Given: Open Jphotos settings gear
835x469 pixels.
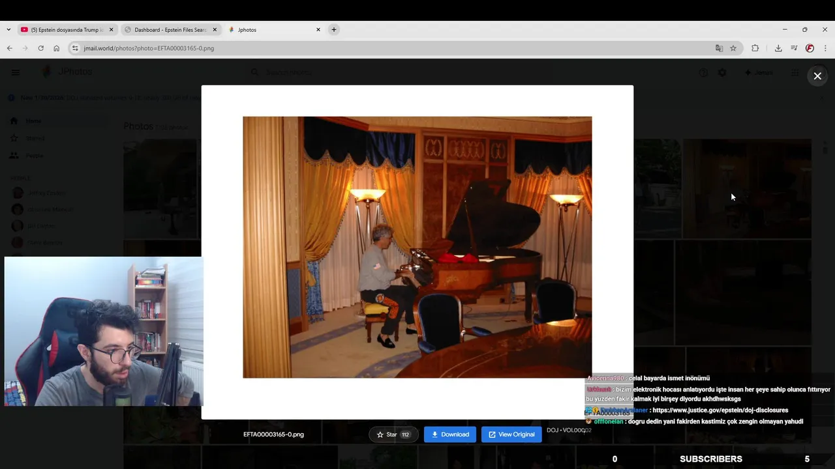Looking at the screenshot, I should [x=722, y=72].
